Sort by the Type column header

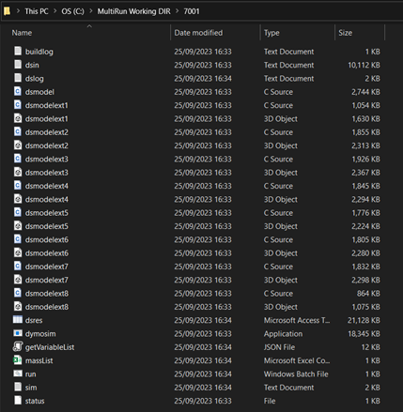(x=271, y=33)
